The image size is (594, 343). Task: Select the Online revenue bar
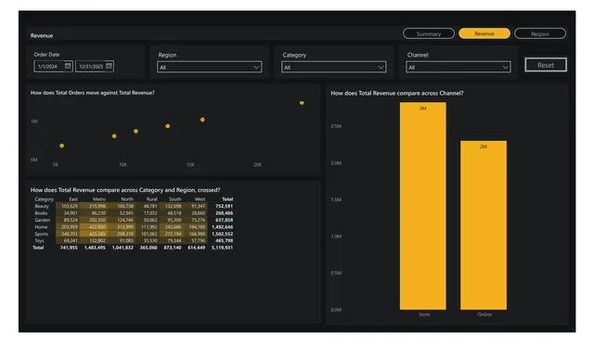484,225
